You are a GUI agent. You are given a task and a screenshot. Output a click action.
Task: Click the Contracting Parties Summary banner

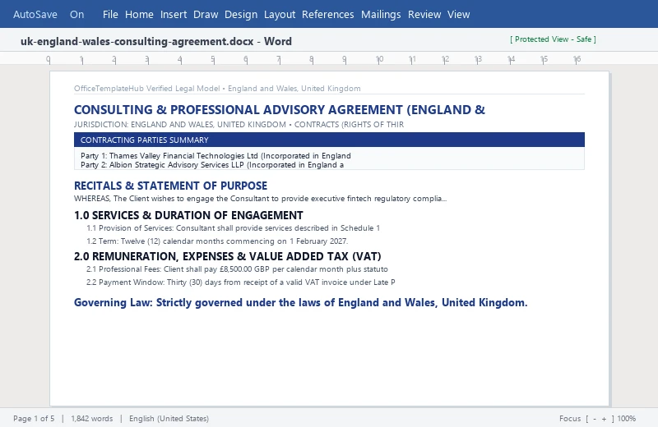329,140
